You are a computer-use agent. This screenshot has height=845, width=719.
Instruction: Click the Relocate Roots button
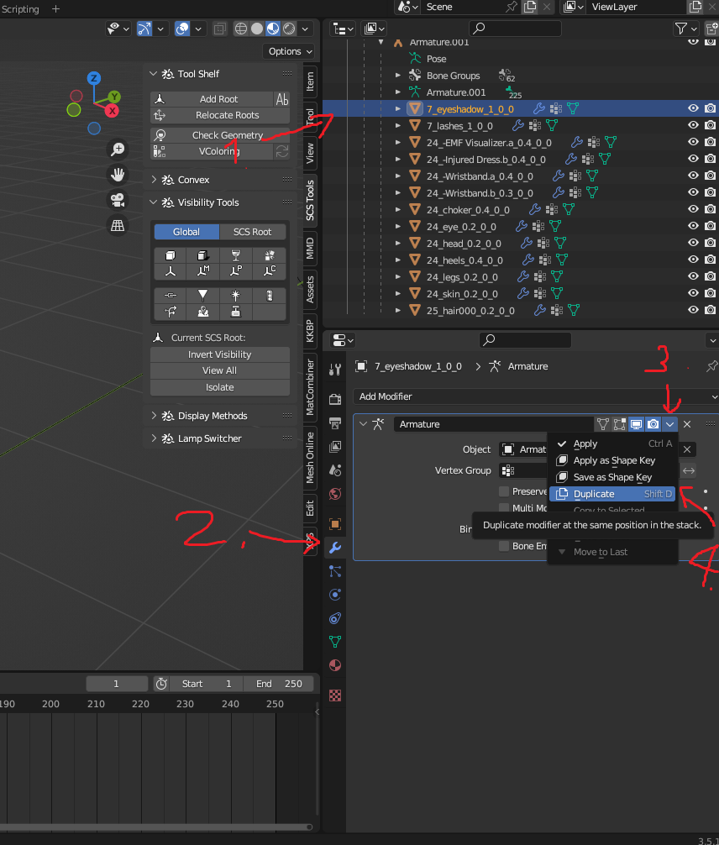tap(220, 115)
